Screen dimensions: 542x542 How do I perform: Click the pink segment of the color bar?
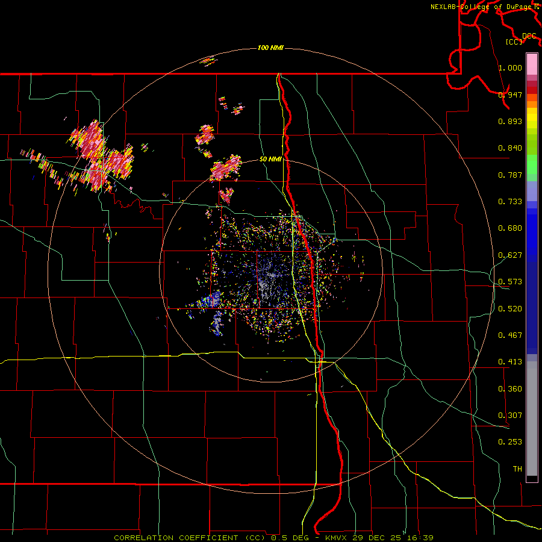point(532,64)
